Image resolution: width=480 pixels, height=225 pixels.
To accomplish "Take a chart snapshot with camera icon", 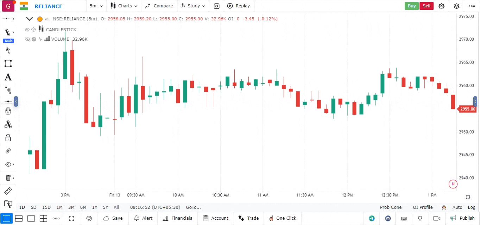I will pos(216,6).
